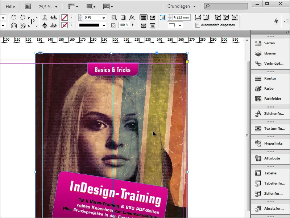Click the opacity checkerboard icon

point(113,25)
